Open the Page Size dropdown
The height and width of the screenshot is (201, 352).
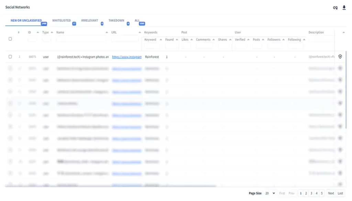click(x=270, y=193)
